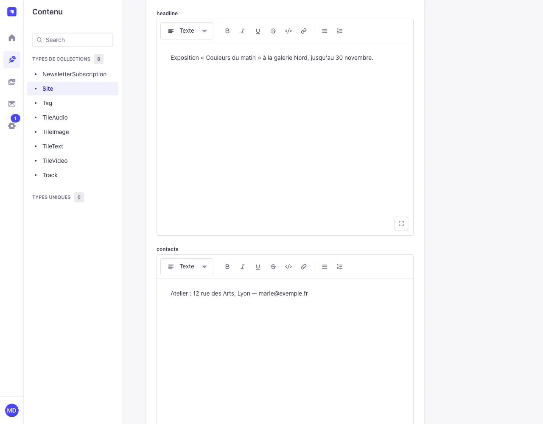Toggle bold in contacts editor

(227, 267)
